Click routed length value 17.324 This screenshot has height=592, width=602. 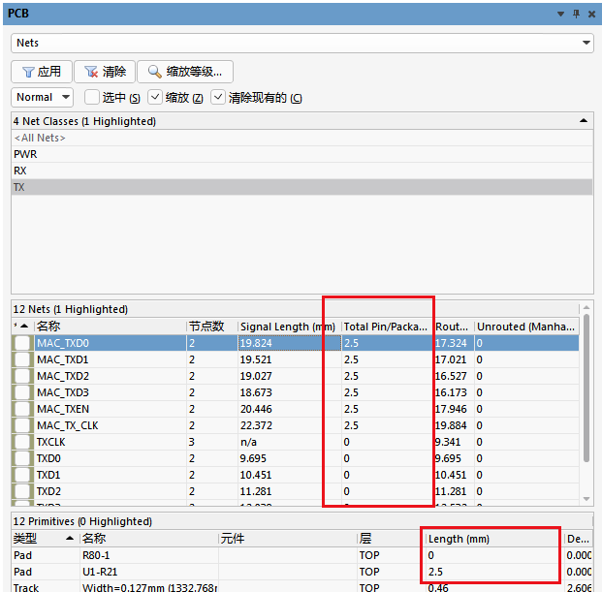coord(451,343)
